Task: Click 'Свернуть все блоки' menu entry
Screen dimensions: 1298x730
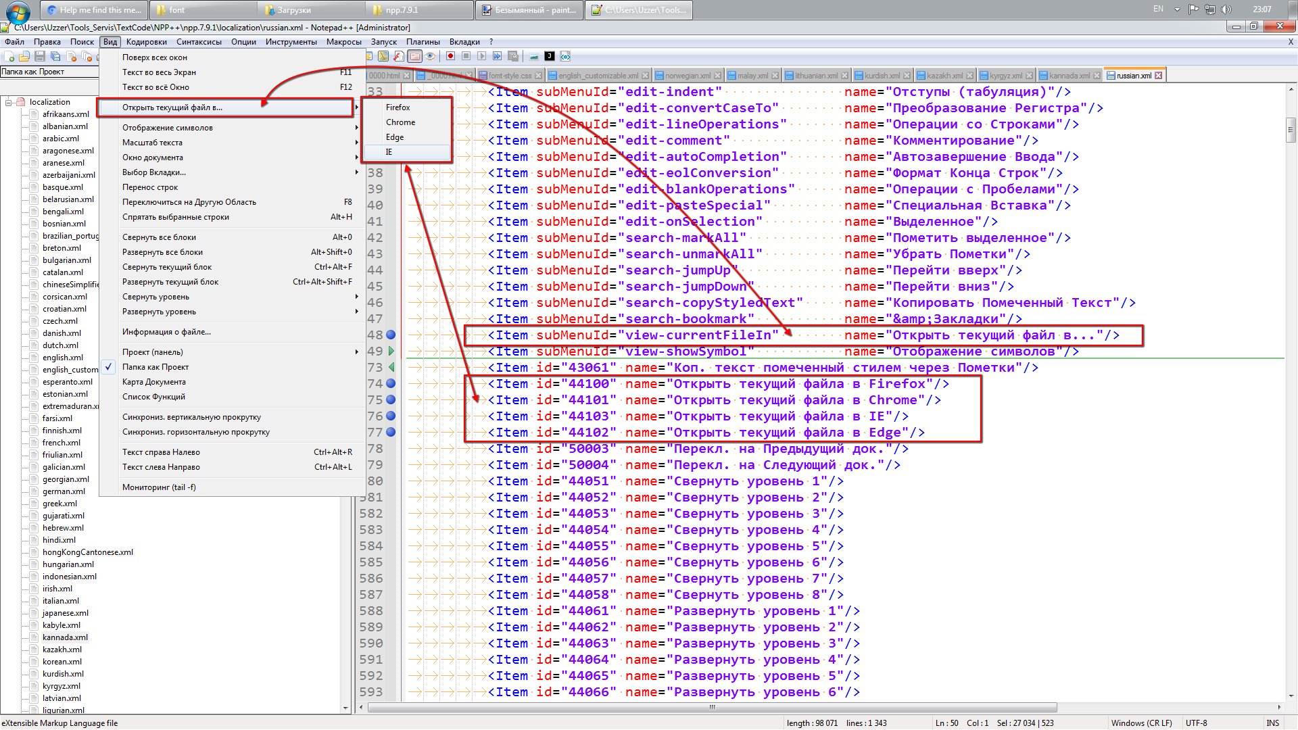Action: point(232,237)
